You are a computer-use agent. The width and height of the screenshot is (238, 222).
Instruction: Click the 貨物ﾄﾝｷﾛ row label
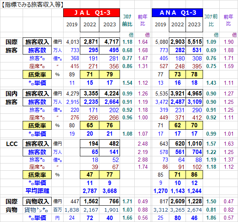pos(36,210)
